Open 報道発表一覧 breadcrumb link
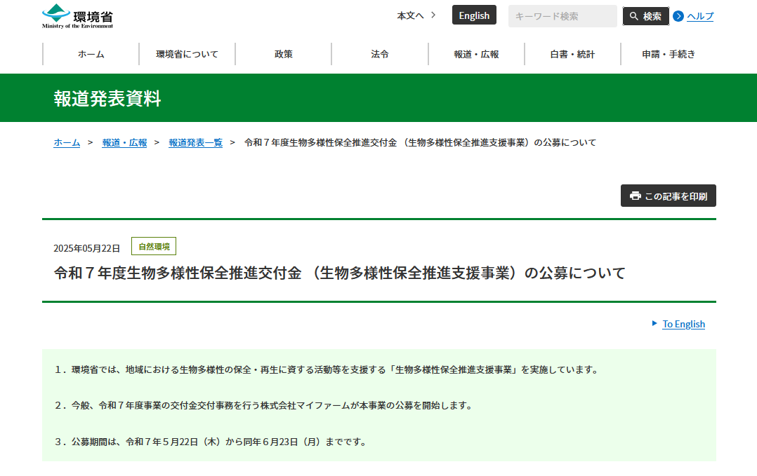This screenshot has height=476, width=757. [x=195, y=142]
